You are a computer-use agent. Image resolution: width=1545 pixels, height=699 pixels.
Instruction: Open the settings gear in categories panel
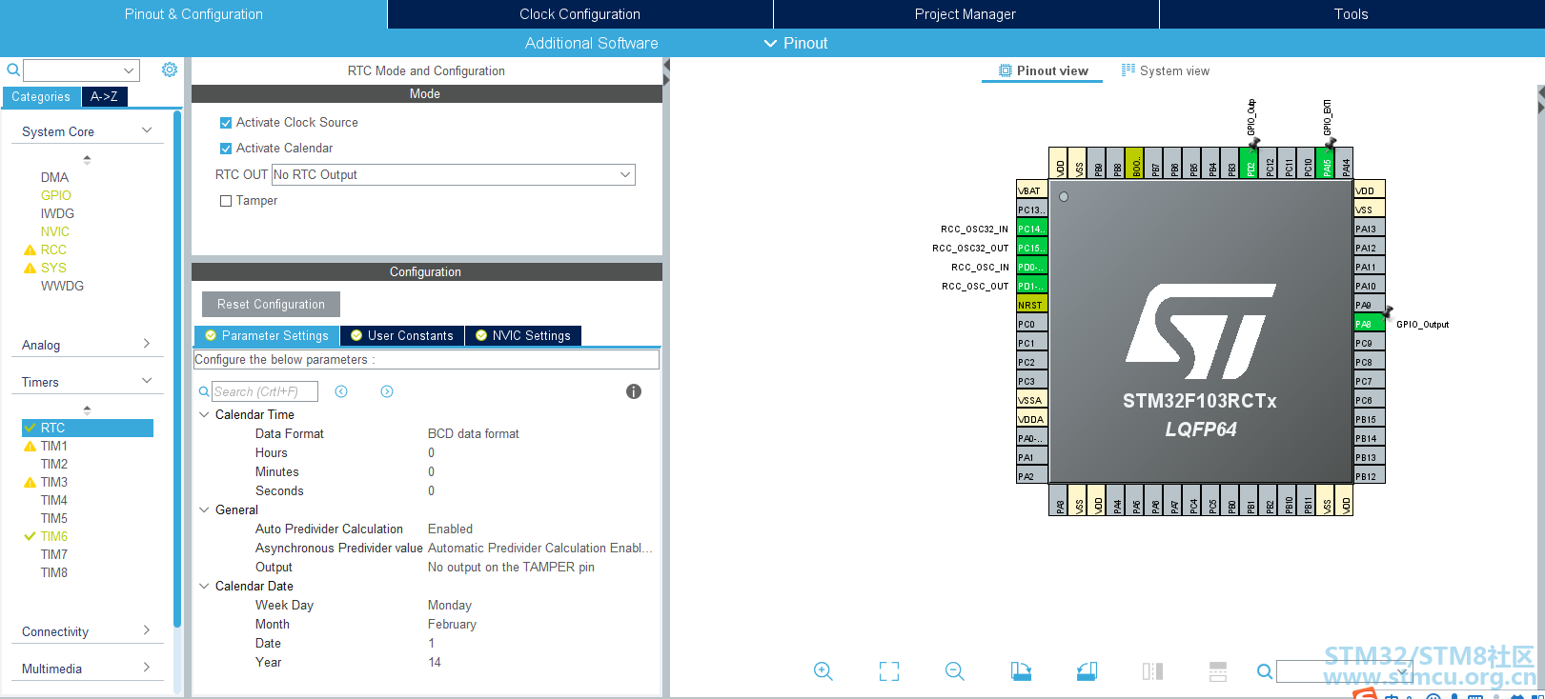(170, 70)
